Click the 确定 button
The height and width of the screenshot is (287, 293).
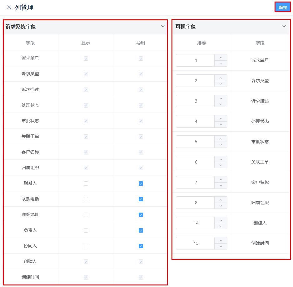point(283,7)
